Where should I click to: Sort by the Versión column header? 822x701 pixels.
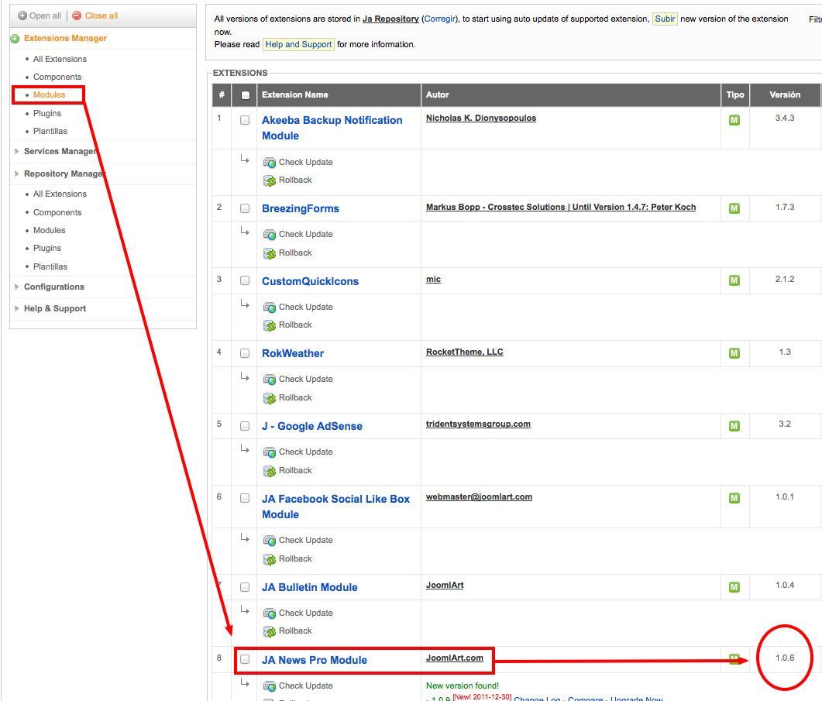click(x=785, y=95)
